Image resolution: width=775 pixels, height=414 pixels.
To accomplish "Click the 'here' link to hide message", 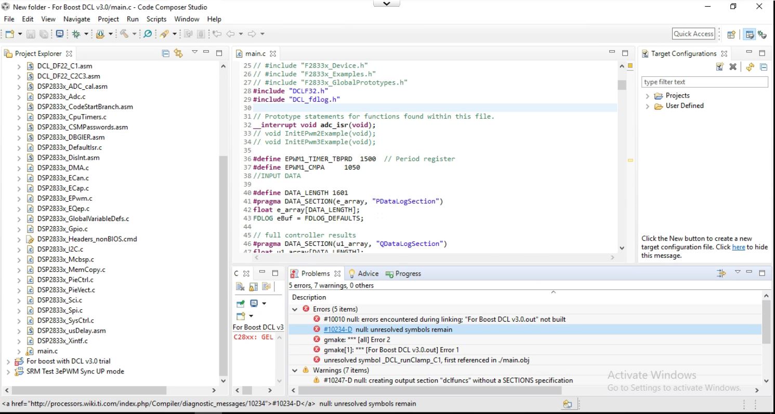I will (x=738, y=247).
